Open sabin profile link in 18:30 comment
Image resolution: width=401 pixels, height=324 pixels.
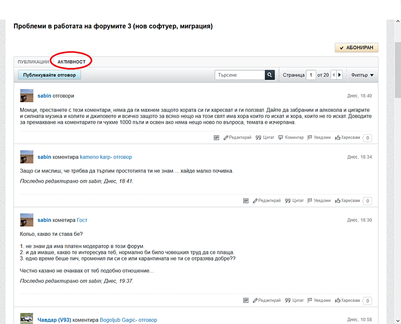(44, 220)
